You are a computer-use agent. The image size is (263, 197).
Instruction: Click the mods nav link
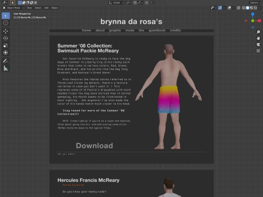130,30
